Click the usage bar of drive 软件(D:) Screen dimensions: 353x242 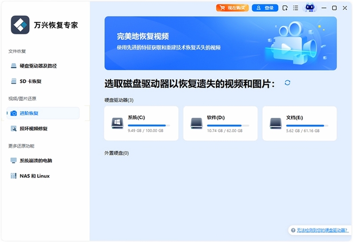[228, 125]
